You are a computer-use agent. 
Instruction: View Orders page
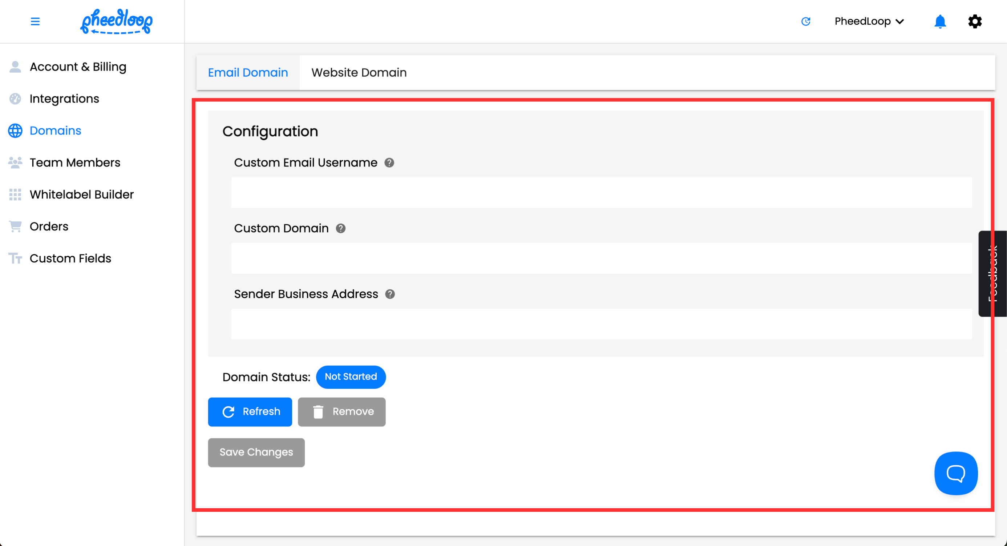(x=49, y=226)
